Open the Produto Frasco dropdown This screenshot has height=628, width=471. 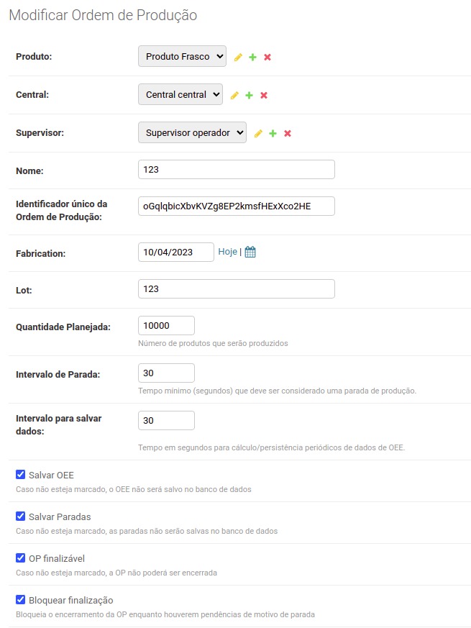point(183,56)
